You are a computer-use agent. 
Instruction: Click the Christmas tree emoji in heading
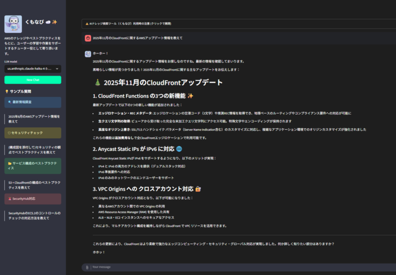[98, 82]
